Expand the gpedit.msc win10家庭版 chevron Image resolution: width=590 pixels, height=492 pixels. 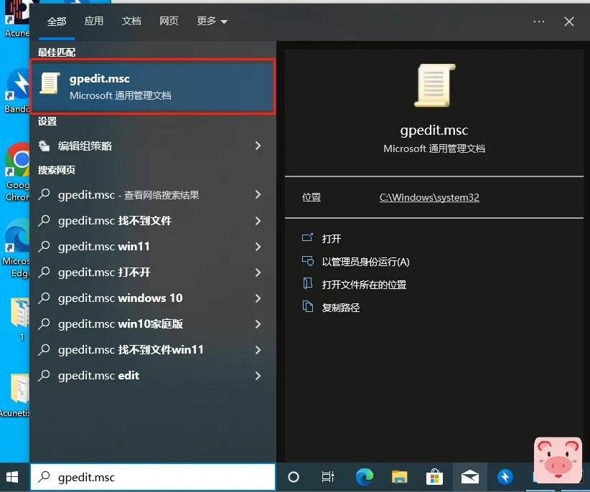point(258,324)
